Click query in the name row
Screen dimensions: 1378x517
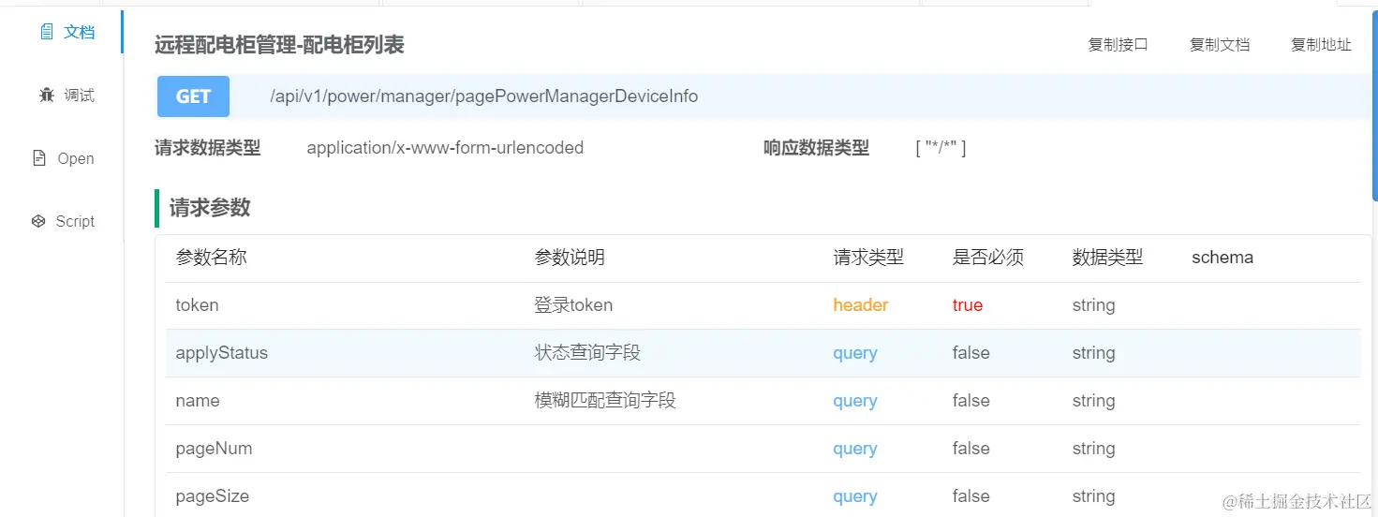coord(855,401)
